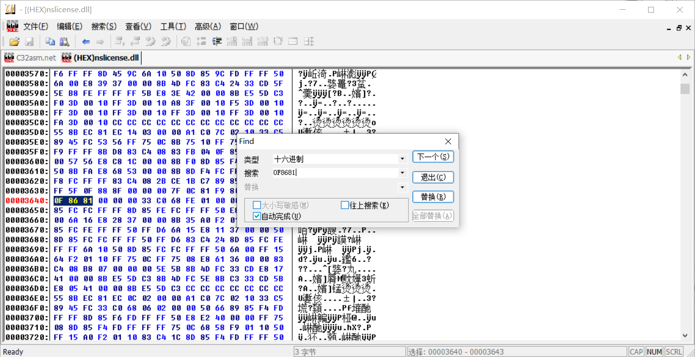Click the page with left arrow toolbar icon
The height and width of the screenshot is (357, 695).
[135, 41]
